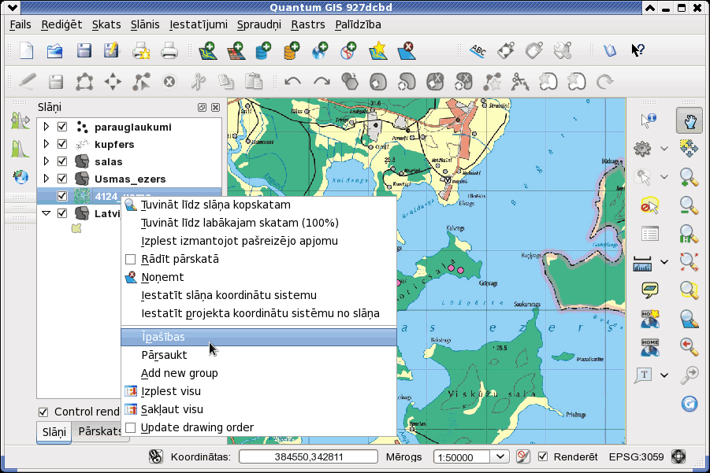Check the Rādīt pārskatā option
710x473 pixels.
click(x=130, y=259)
